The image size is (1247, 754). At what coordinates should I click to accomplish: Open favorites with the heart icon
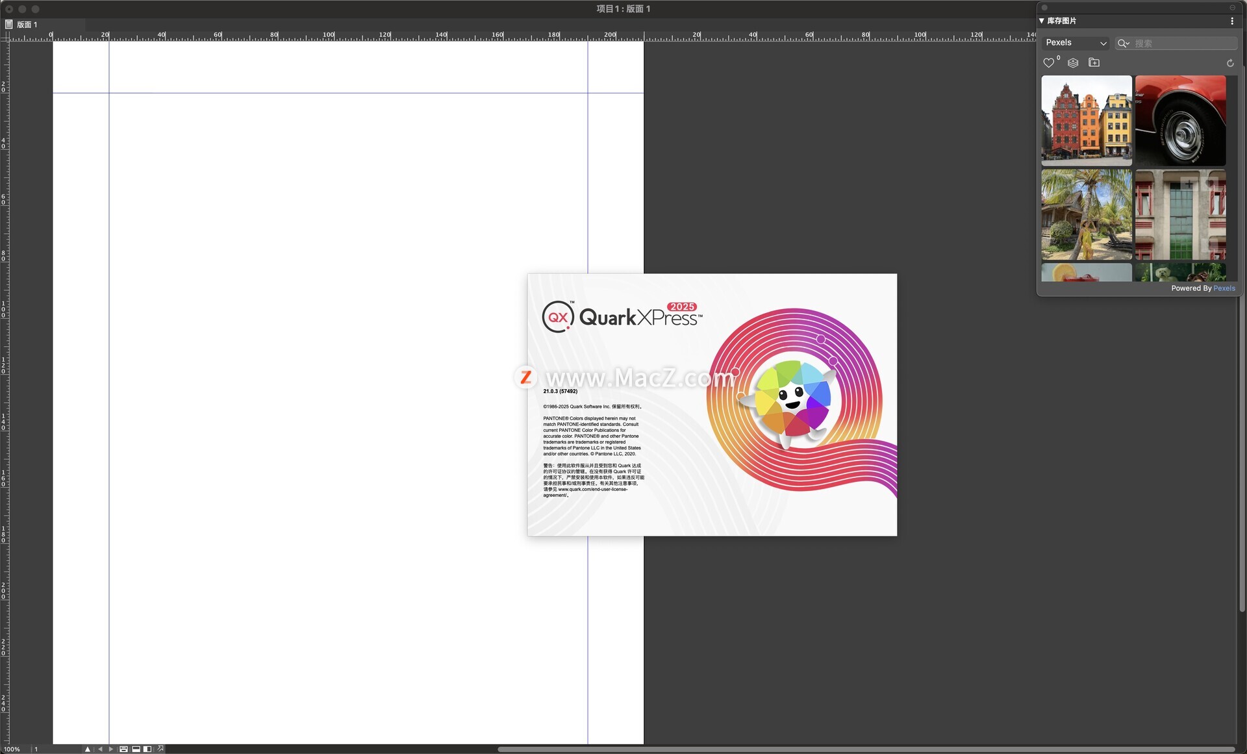click(1049, 63)
